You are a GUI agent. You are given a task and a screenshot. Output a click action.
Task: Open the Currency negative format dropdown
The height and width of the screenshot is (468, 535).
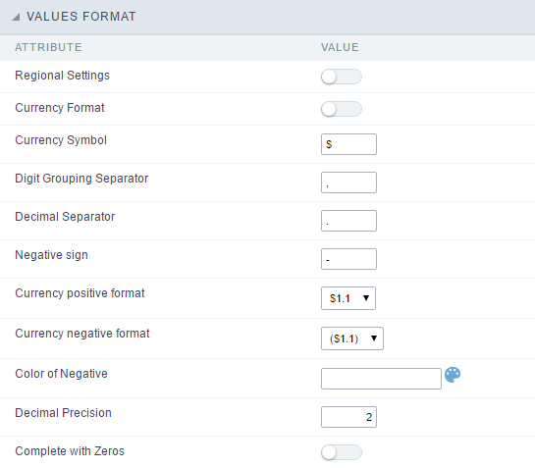click(x=352, y=338)
